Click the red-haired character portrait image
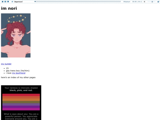Screen dimensions: 160x120 [16, 36]
